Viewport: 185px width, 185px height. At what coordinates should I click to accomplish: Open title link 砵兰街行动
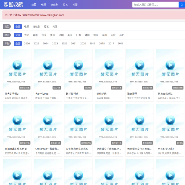click(x=72, y=94)
